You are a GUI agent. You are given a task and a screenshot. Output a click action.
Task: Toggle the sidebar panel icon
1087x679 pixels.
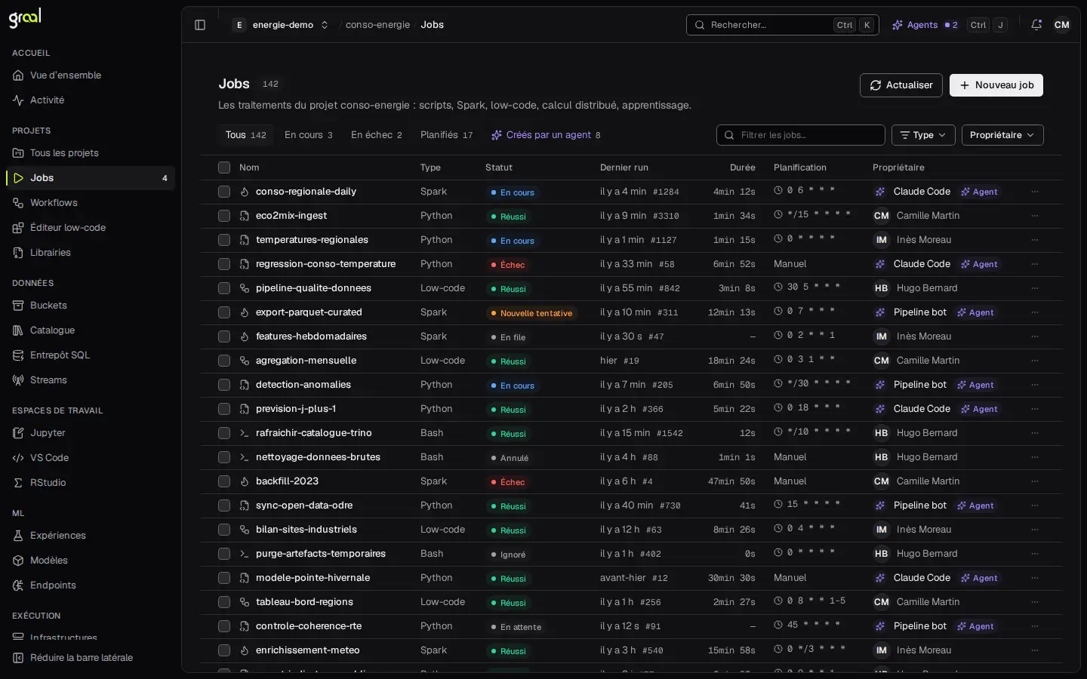coord(200,25)
